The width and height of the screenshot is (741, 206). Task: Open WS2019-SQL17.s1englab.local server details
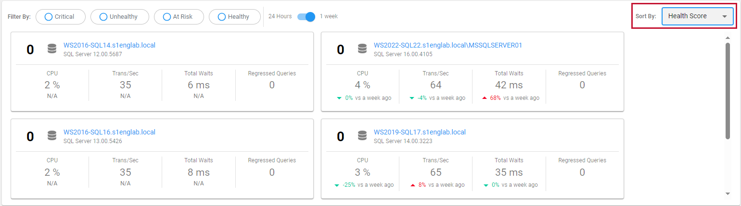tap(420, 132)
